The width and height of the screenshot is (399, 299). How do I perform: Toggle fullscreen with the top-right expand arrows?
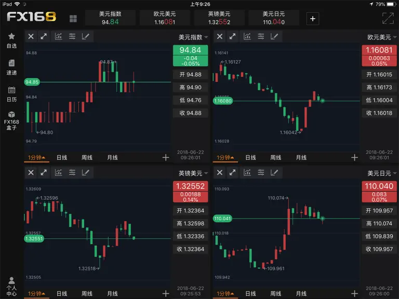[388, 18]
